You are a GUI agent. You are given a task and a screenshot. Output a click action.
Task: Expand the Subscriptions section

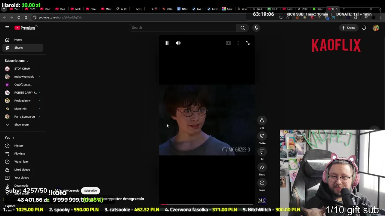17,61
